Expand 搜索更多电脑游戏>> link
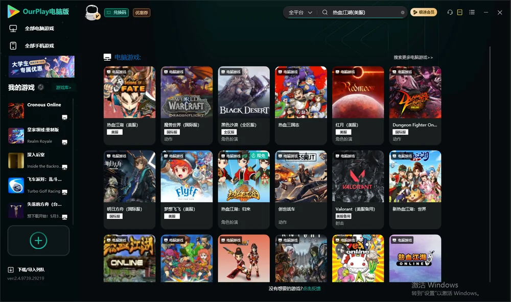This screenshot has width=511, height=302. 413,57
